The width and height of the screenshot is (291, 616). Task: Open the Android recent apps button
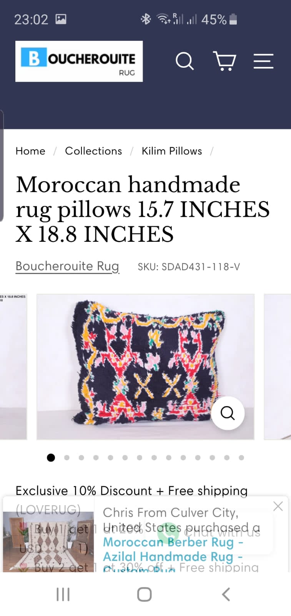coord(63,594)
